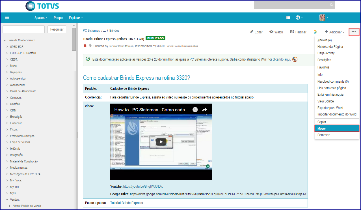Click the Editar pencil button
Viewport: 361px width, 210px height.
point(256,32)
